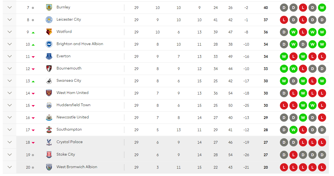This screenshot has height=176, width=334.
Task: Click the Leicester City club badge
Action: 49,20
